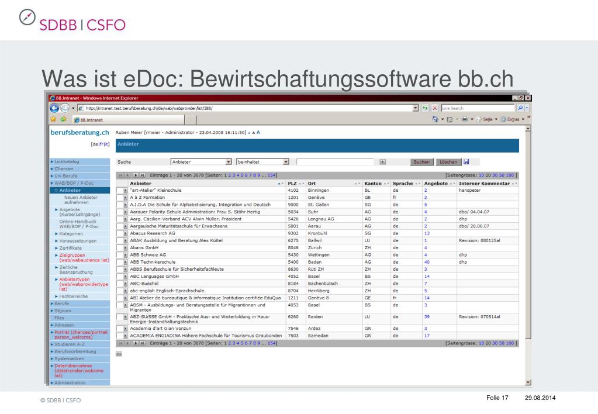The image size is (598, 414).
Task: Select the BB.Intranet browser tab
Action: tap(129, 120)
